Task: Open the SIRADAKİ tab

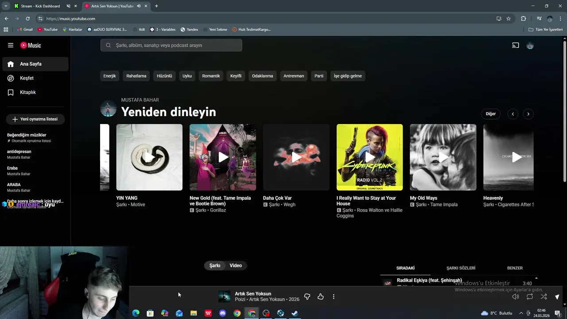Action: click(405, 268)
